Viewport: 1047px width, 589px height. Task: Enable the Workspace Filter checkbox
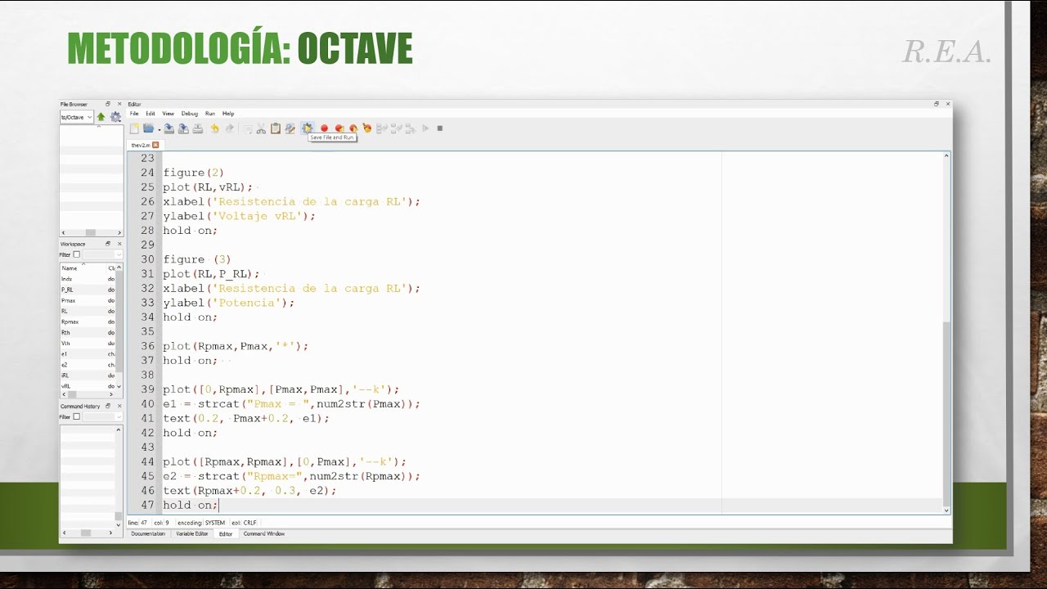[77, 254]
